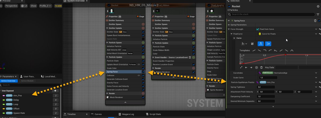Apply the last peak curve template
The height and width of the screenshot is (118, 321).
[292, 50]
